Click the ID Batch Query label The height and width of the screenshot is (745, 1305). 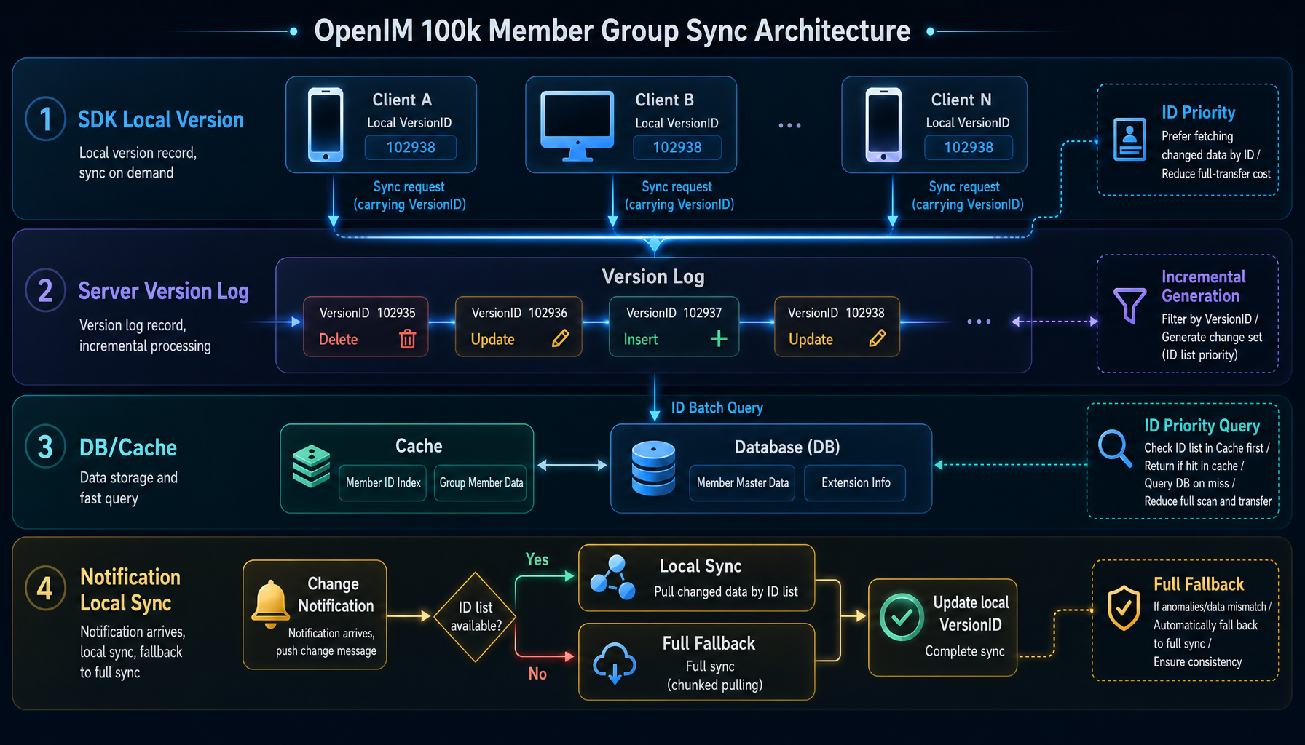(x=717, y=407)
